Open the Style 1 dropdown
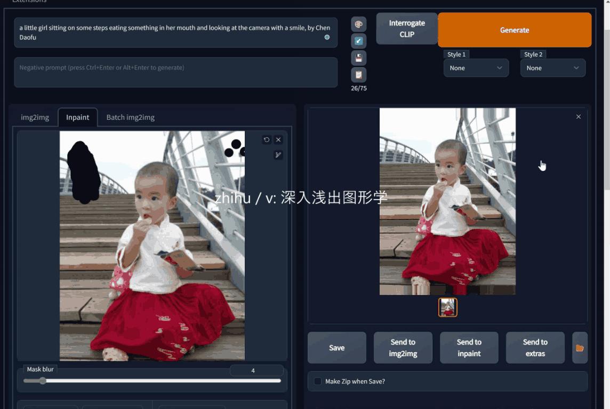The height and width of the screenshot is (409, 610). pyautogui.click(x=476, y=68)
